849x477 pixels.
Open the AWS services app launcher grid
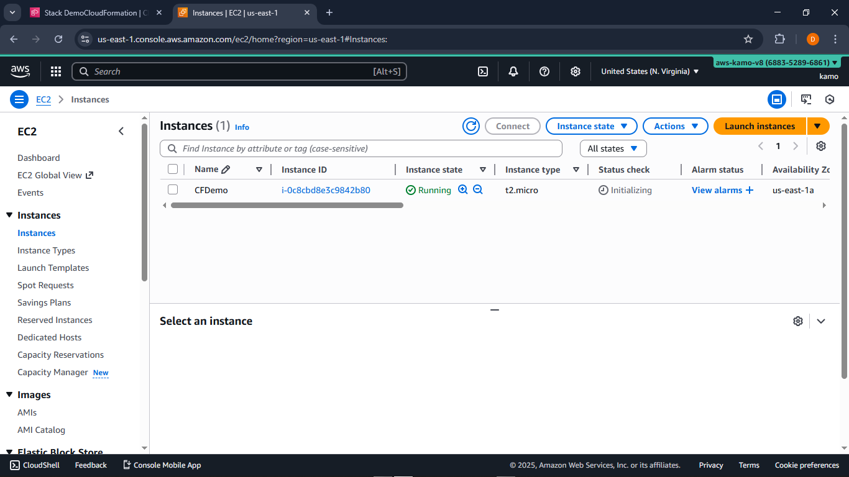click(56, 71)
